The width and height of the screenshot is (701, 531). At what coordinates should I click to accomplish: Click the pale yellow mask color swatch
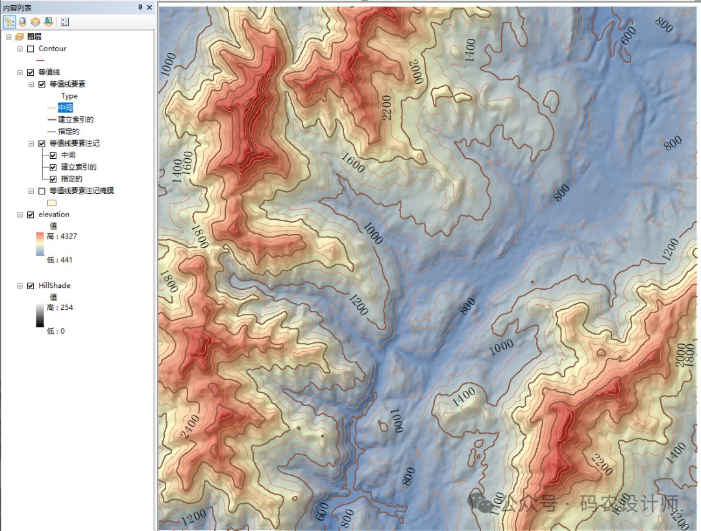[53, 203]
